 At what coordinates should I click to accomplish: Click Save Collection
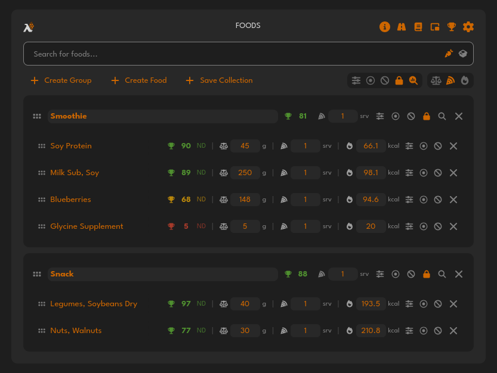[220, 80]
